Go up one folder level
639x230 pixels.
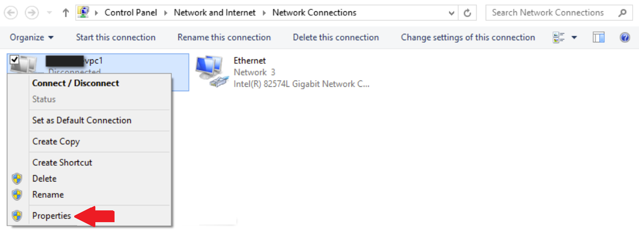click(x=65, y=13)
